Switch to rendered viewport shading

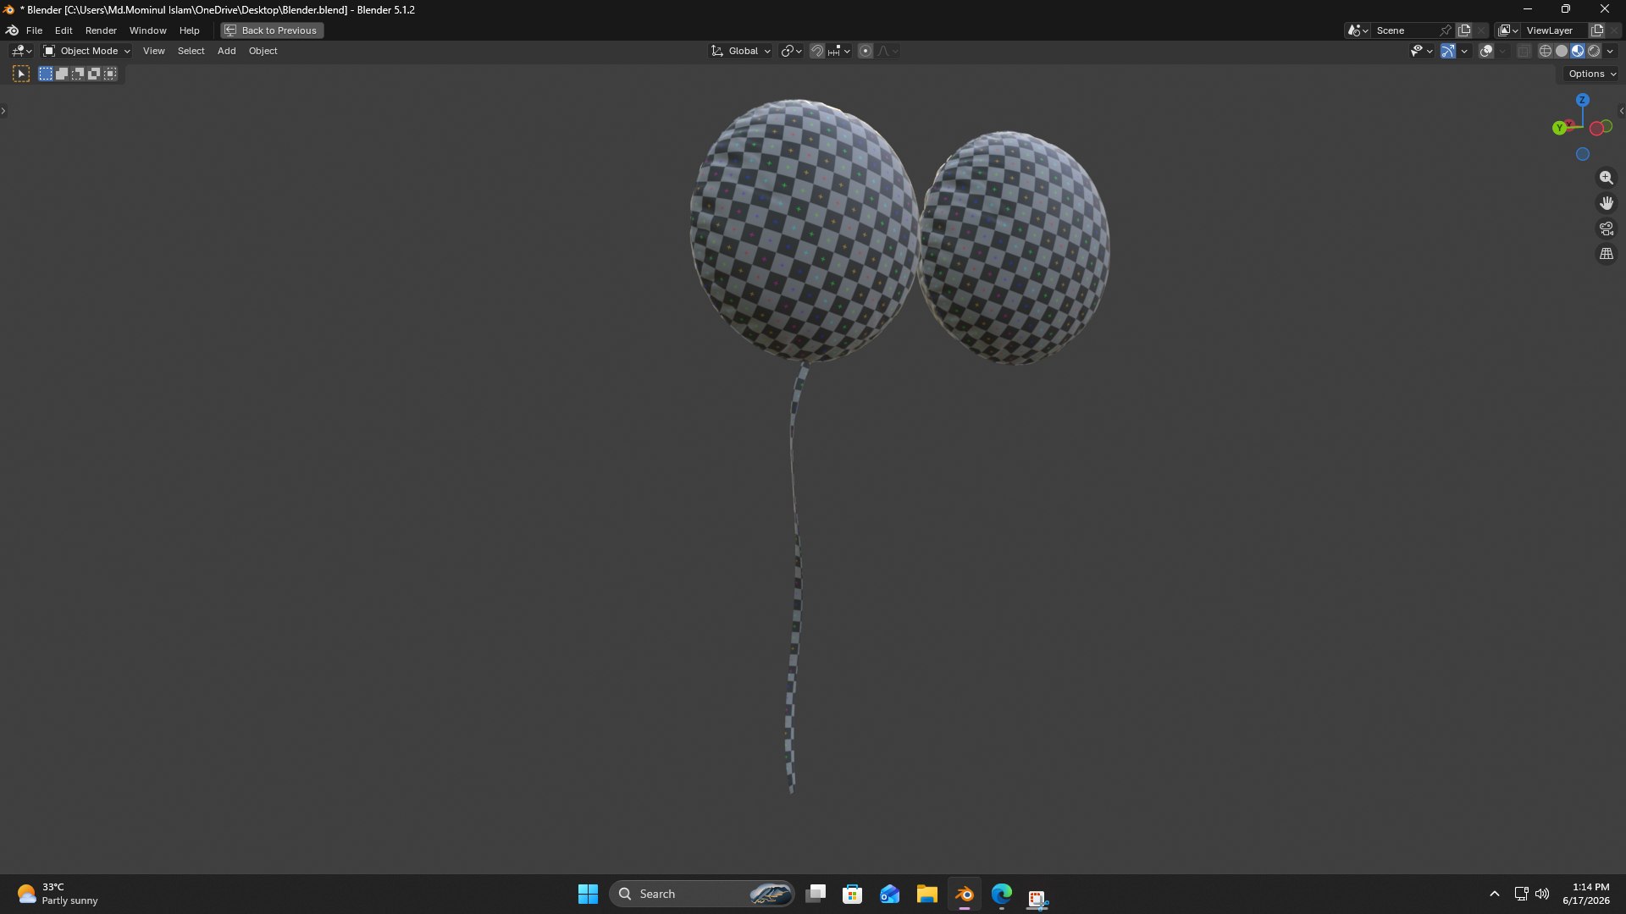point(1594,51)
